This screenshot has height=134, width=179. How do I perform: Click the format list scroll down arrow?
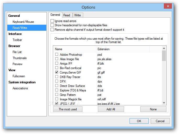click(x=164, y=102)
